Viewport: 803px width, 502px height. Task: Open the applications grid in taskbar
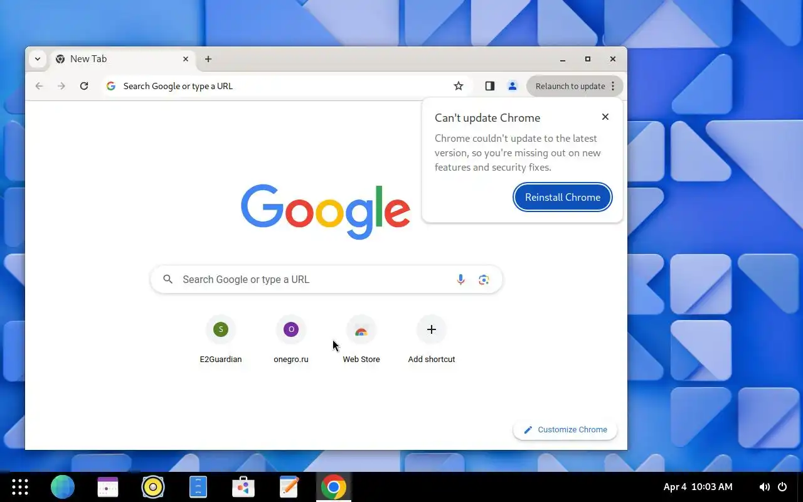pos(20,487)
